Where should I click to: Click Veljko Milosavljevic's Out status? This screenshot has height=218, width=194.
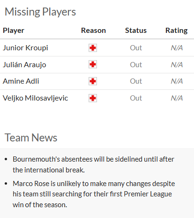point(136,98)
